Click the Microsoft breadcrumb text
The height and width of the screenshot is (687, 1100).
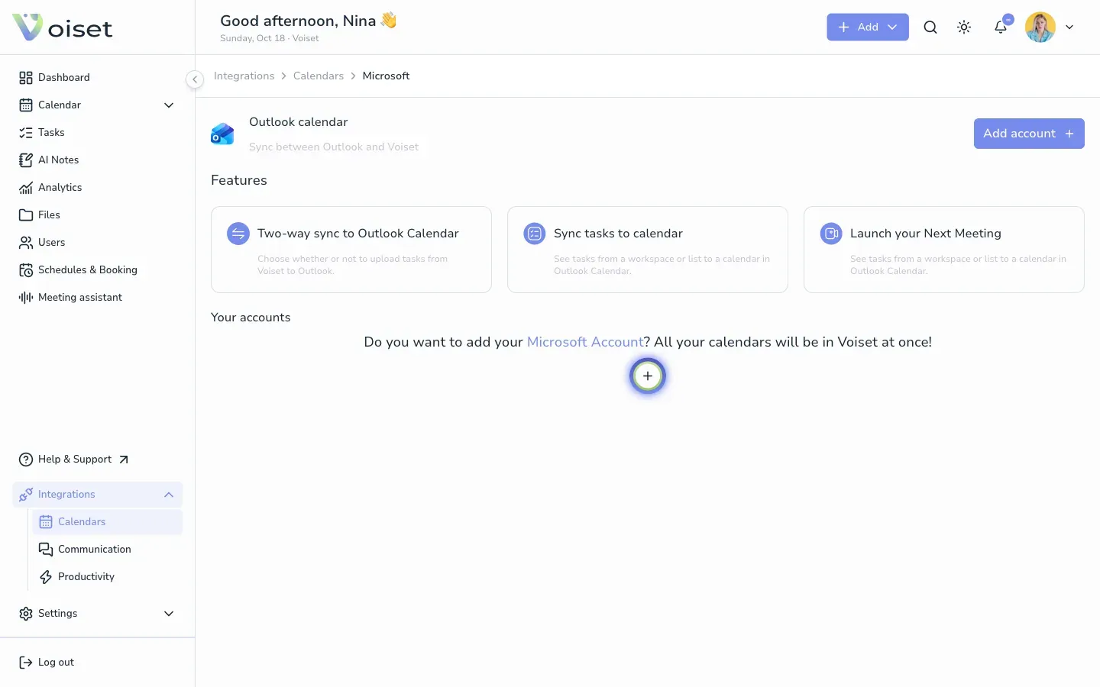(x=386, y=76)
